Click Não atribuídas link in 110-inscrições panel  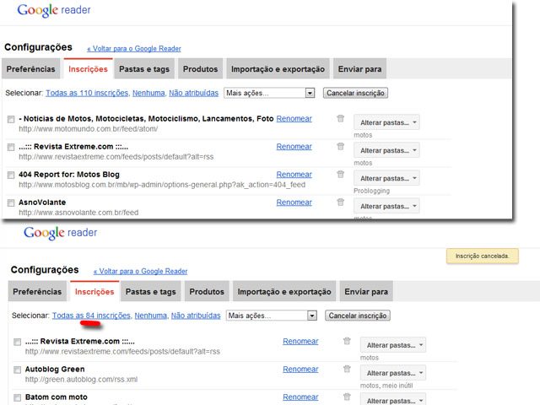tap(193, 93)
